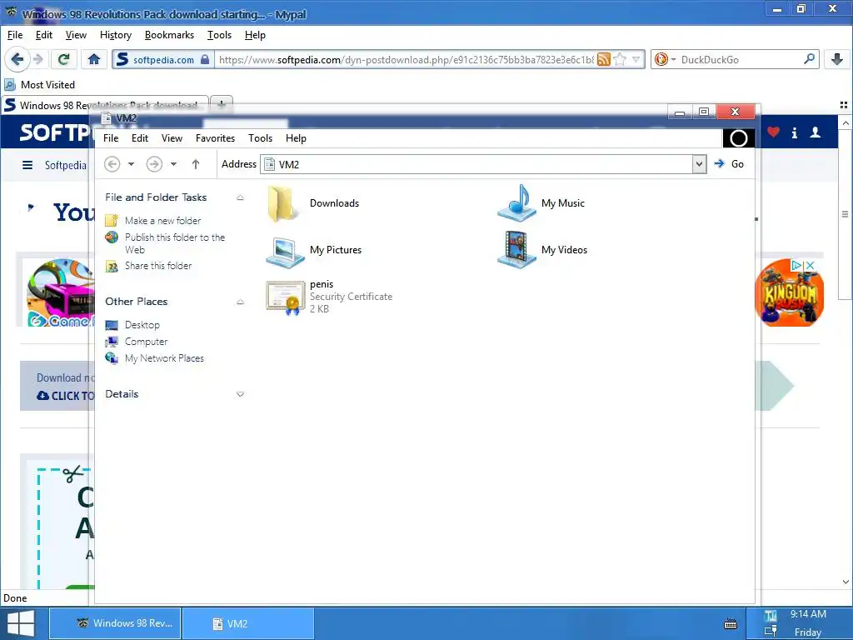Open the on-screen keyboard tray icon

pyautogui.click(x=731, y=624)
